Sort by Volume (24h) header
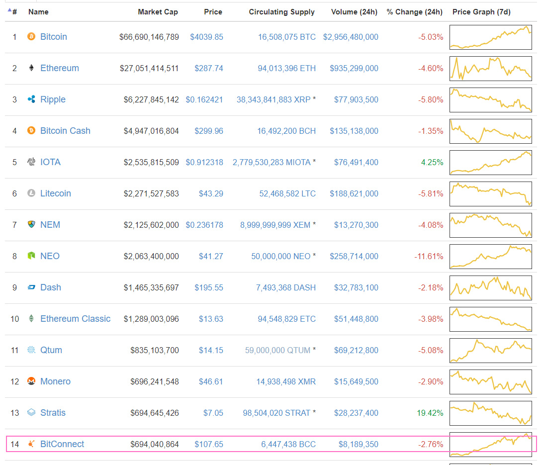 [x=354, y=12]
